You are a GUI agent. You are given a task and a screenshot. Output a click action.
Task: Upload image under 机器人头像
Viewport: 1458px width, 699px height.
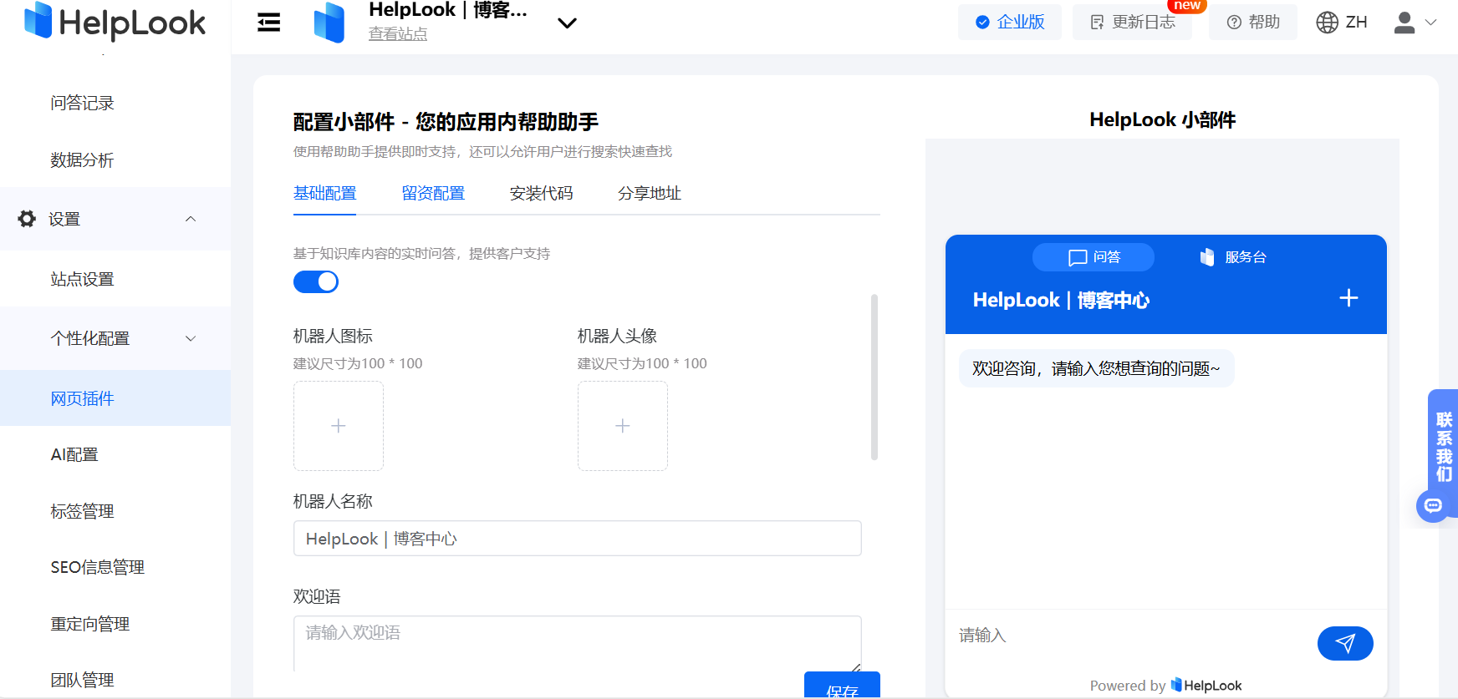point(623,426)
